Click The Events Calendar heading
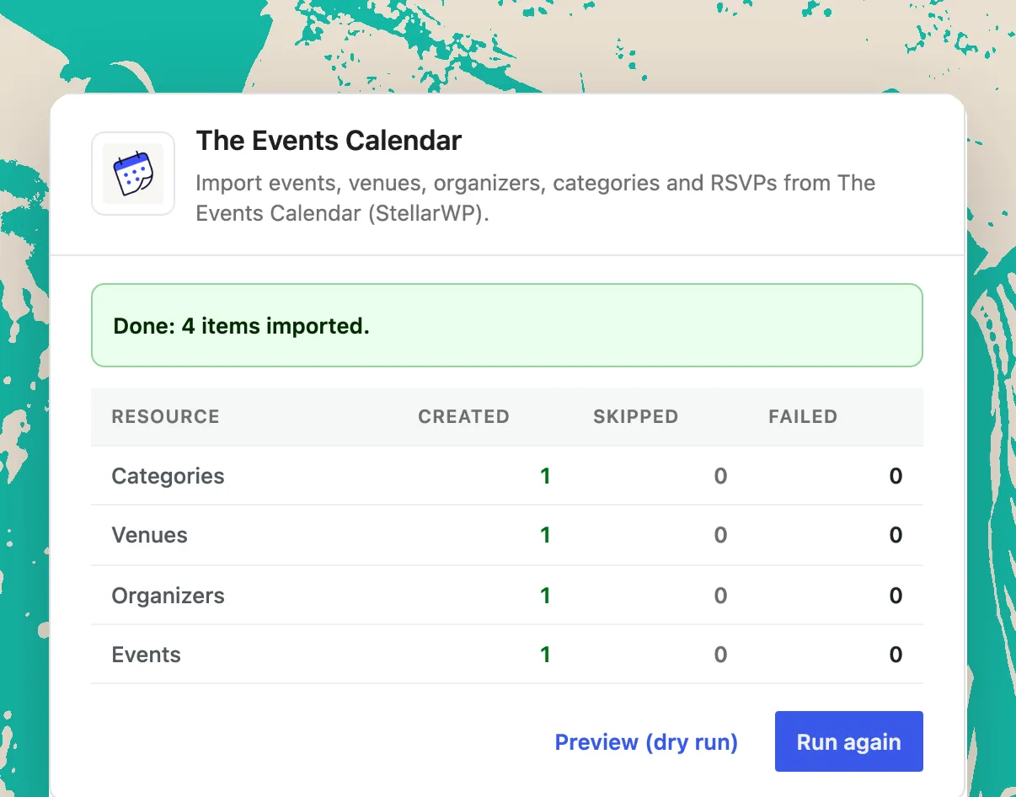The image size is (1016, 797). pyautogui.click(x=329, y=141)
